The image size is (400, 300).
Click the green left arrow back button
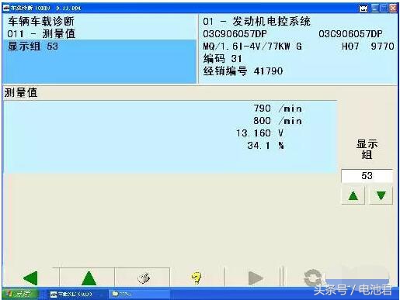pos(30,278)
